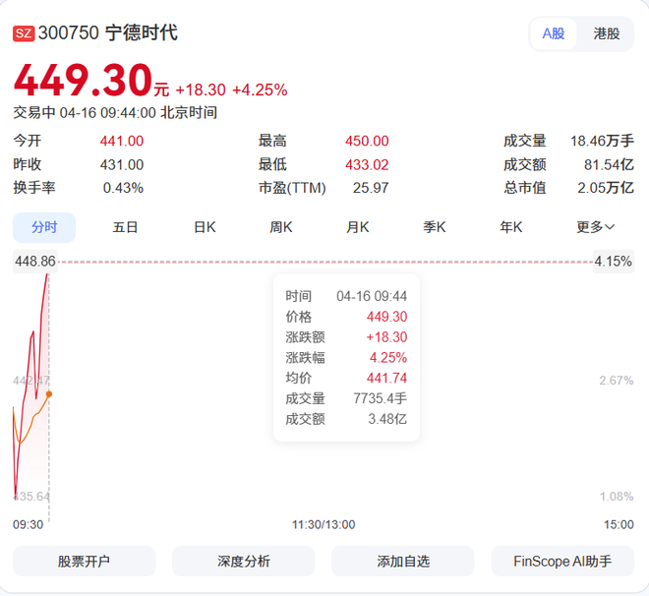Screen dimensions: 649x596
Task: Open the 周K chart tab
Action: click(281, 227)
